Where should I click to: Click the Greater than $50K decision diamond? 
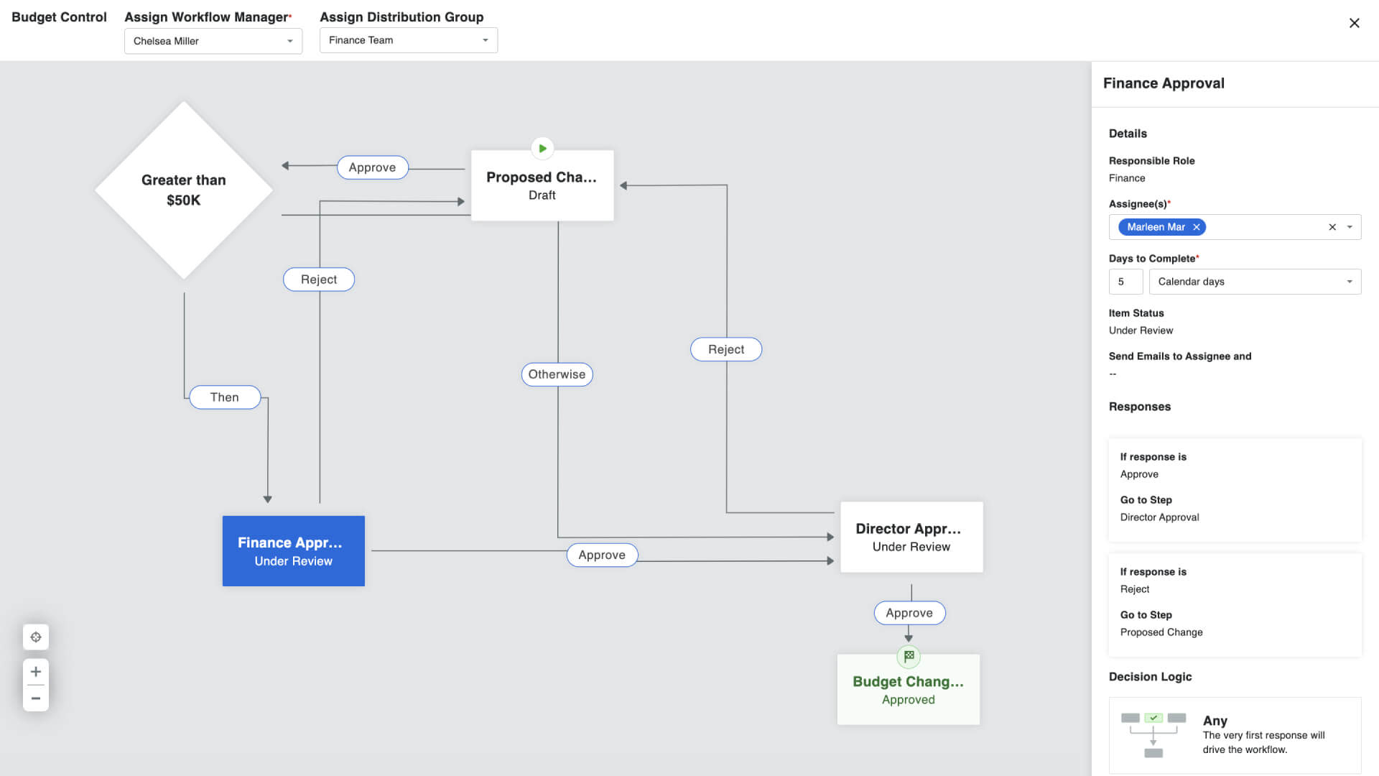coord(184,190)
